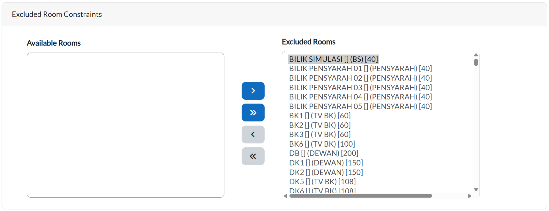The image size is (549, 211).
Task: Select DK2 (DEWAN) [150] room
Action: click(x=326, y=172)
